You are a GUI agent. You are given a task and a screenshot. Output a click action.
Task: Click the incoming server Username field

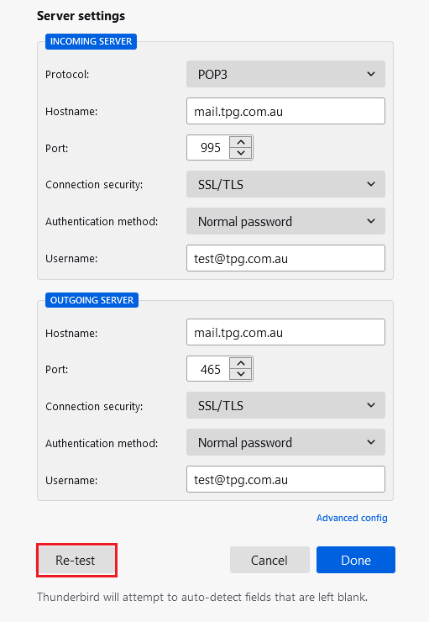(285, 258)
